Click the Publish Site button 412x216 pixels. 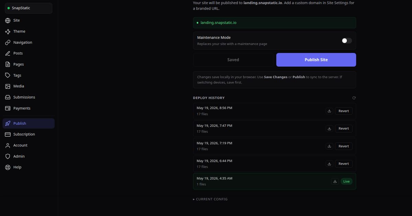[x=316, y=60]
